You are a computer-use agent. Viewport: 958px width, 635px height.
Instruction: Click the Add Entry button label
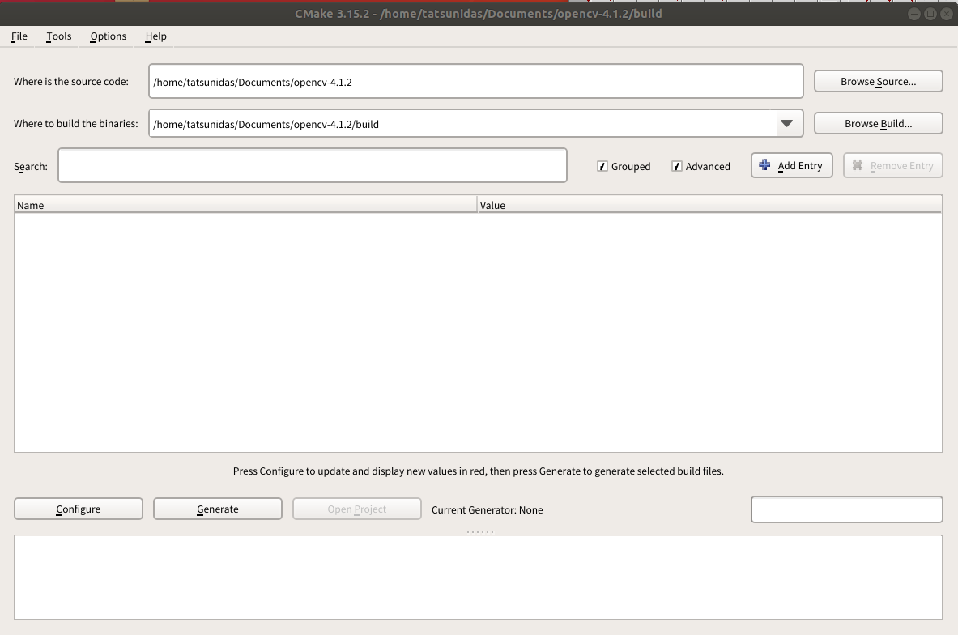800,165
